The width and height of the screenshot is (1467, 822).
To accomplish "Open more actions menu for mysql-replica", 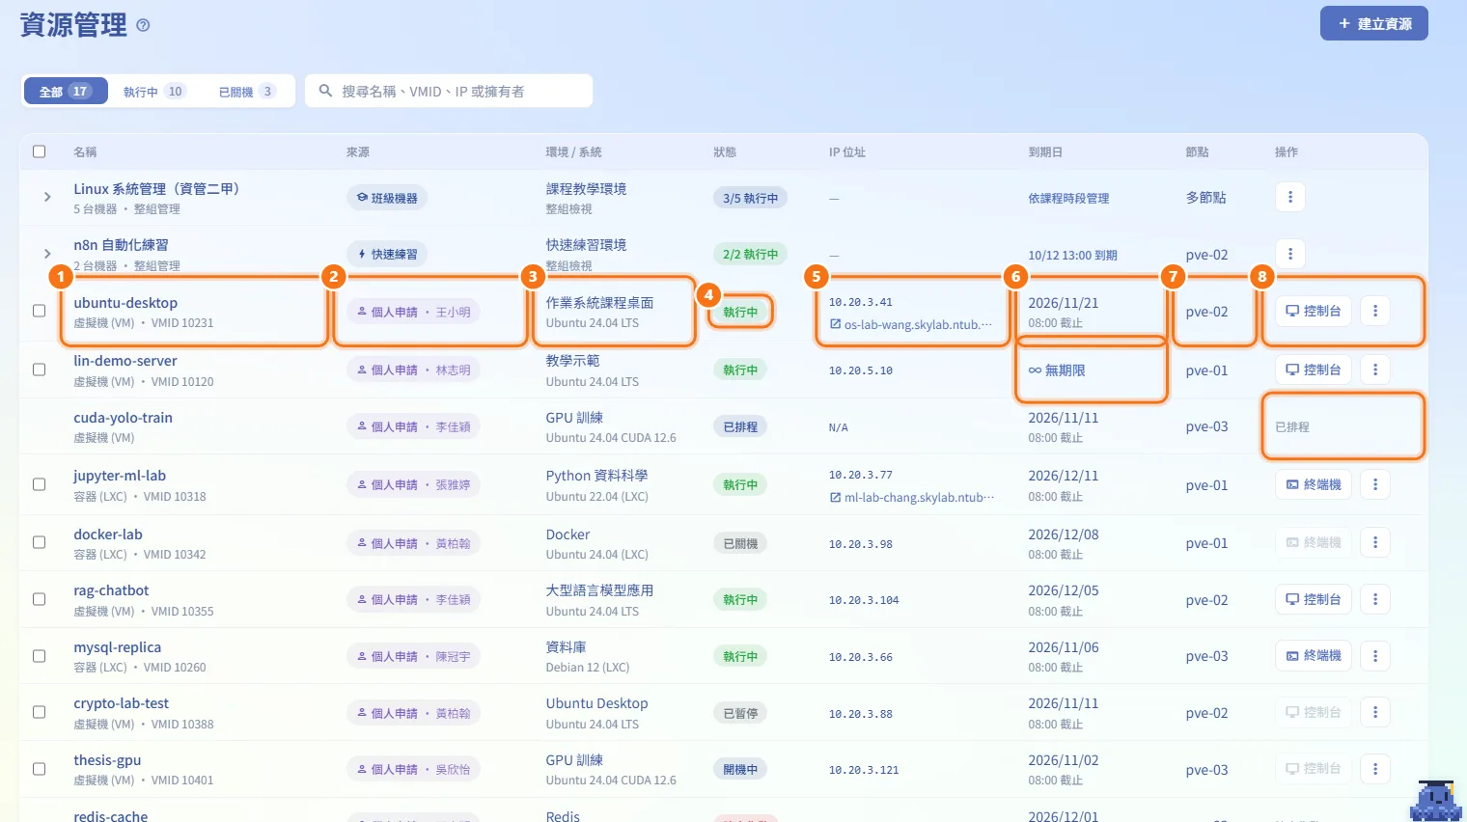I will [x=1375, y=656].
